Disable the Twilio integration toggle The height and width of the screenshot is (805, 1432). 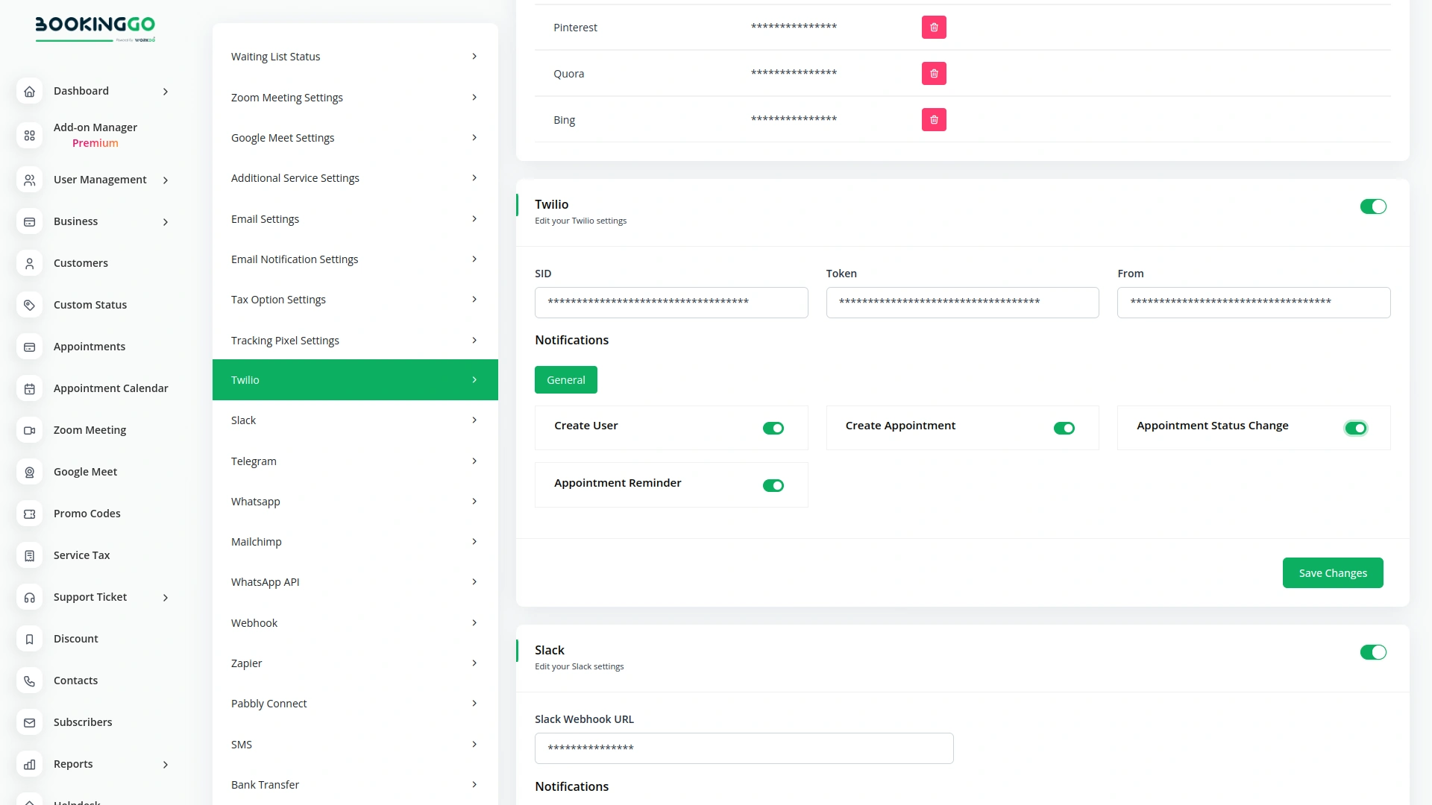coord(1373,206)
